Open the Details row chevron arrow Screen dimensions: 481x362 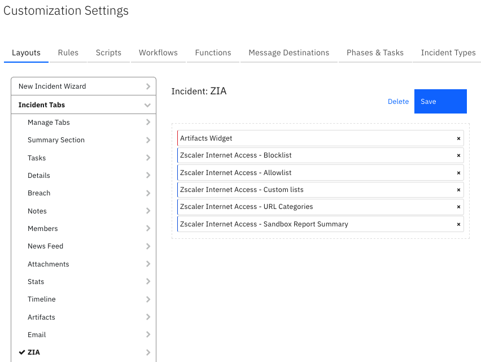[x=148, y=175]
